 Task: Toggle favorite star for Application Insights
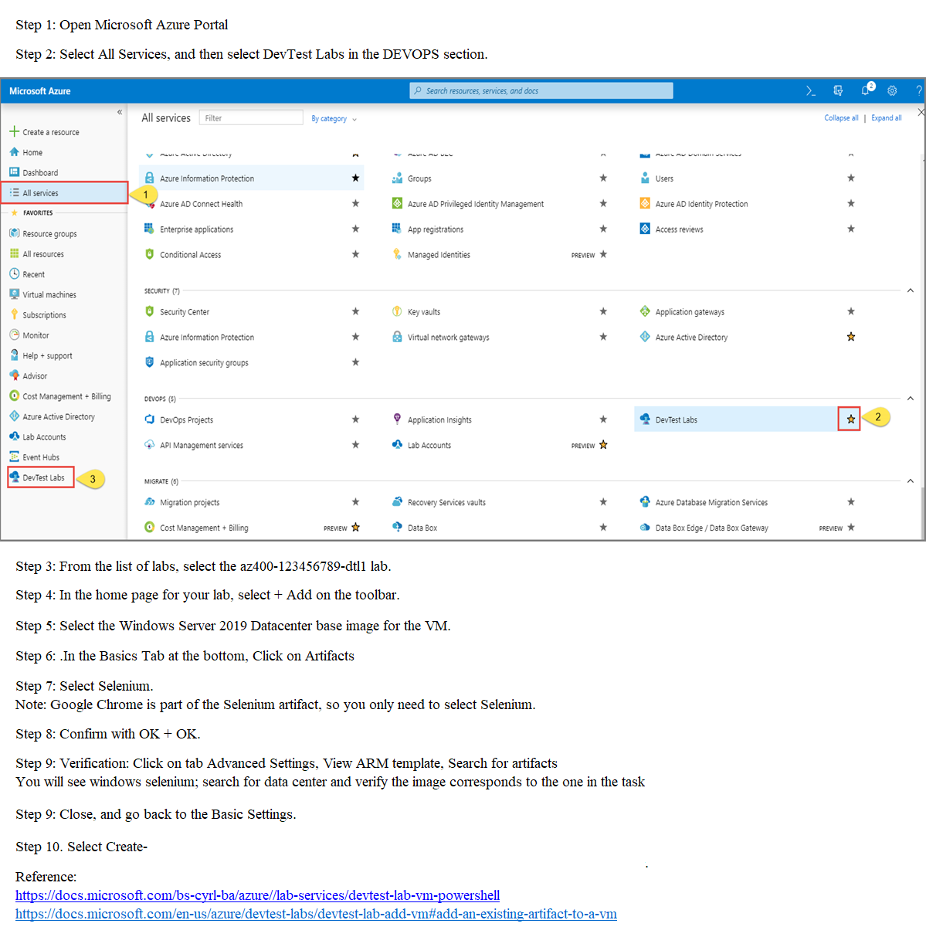[x=603, y=419]
